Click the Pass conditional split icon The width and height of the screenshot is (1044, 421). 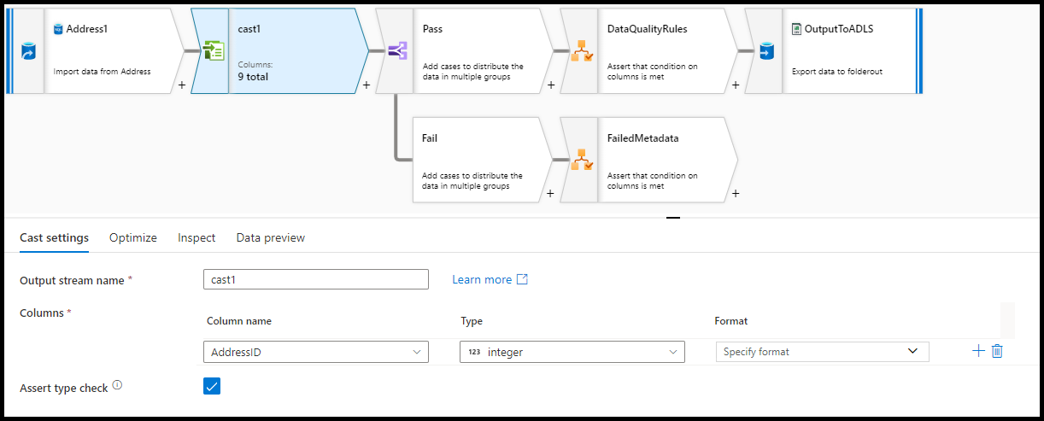(396, 51)
